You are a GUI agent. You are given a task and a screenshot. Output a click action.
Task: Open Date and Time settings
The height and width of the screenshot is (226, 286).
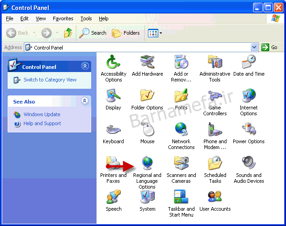(x=249, y=62)
